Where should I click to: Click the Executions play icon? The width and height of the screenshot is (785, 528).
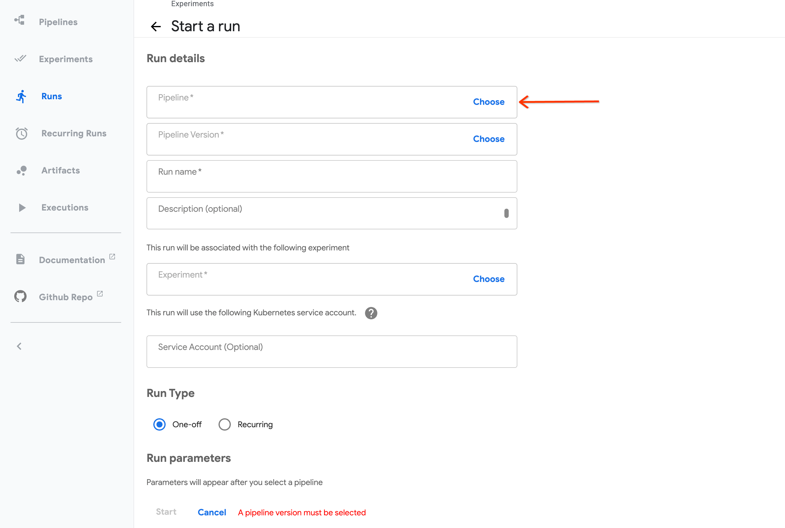(x=22, y=207)
